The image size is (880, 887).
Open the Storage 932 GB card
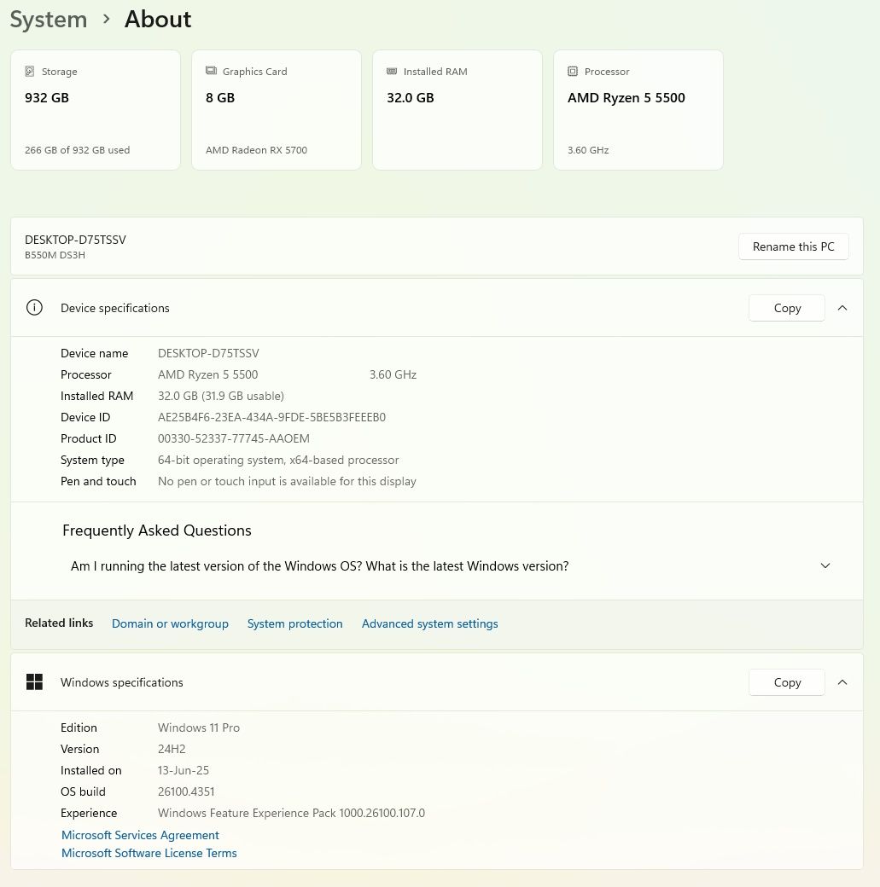click(96, 110)
